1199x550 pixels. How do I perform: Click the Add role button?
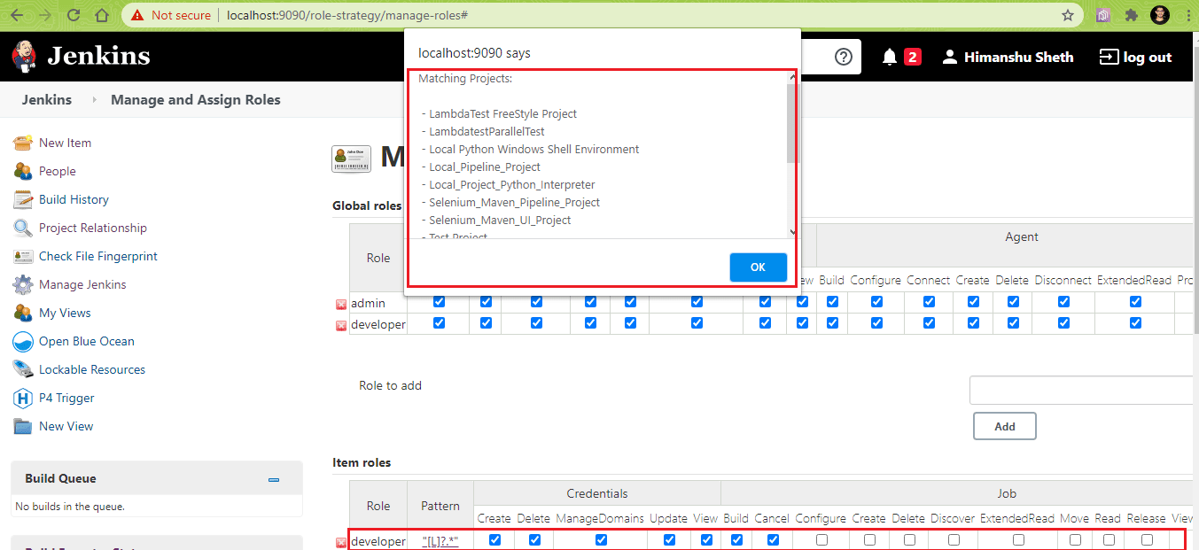point(1005,426)
